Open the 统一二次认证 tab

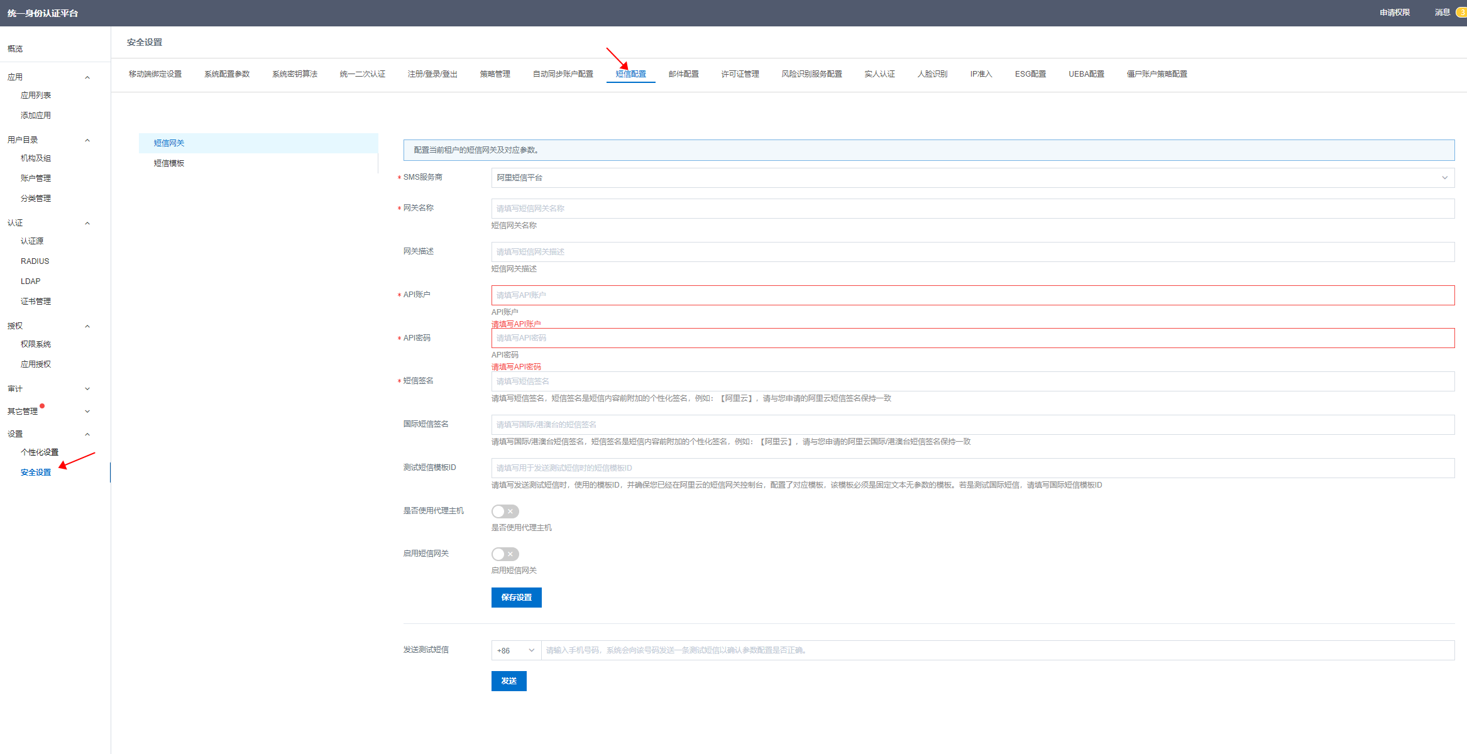(x=362, y=74)
